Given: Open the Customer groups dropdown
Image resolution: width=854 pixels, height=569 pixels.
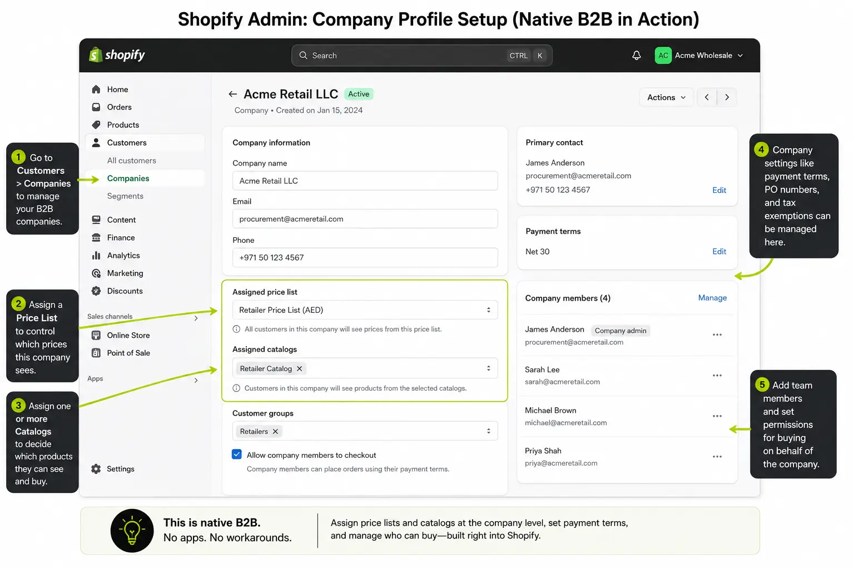Looking at the screenshot, I should pos(365,431).
